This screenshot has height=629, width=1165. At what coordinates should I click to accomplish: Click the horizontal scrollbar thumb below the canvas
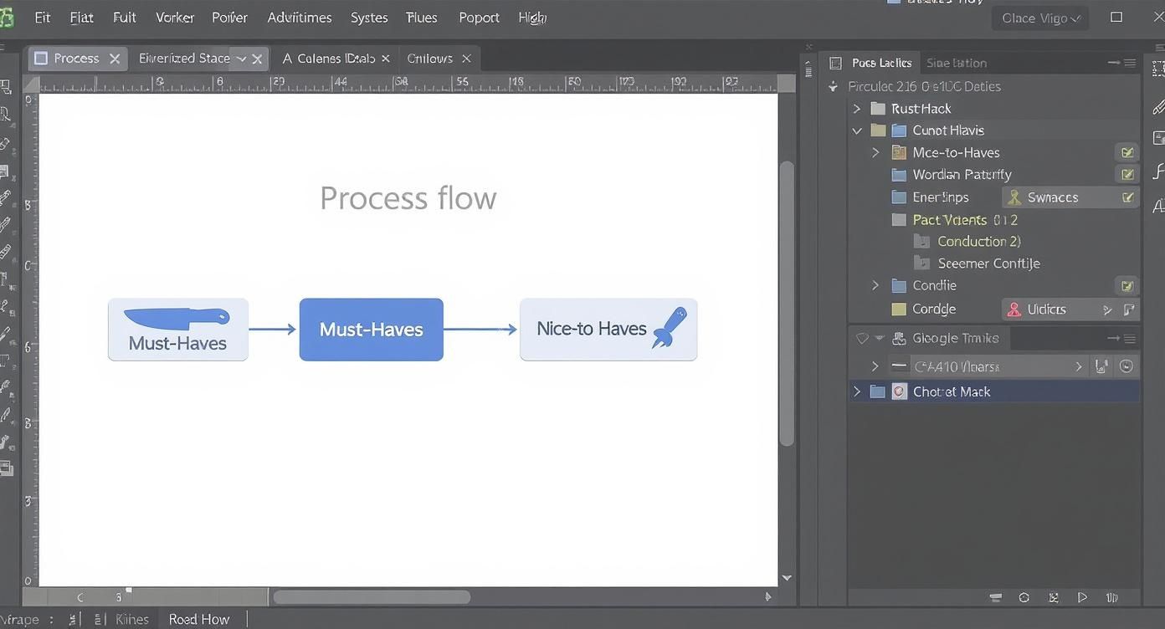(x=372, y=597)
